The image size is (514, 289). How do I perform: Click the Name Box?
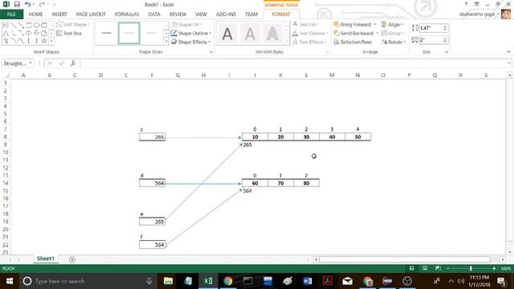pyautogui.click(x=18, y=63)
